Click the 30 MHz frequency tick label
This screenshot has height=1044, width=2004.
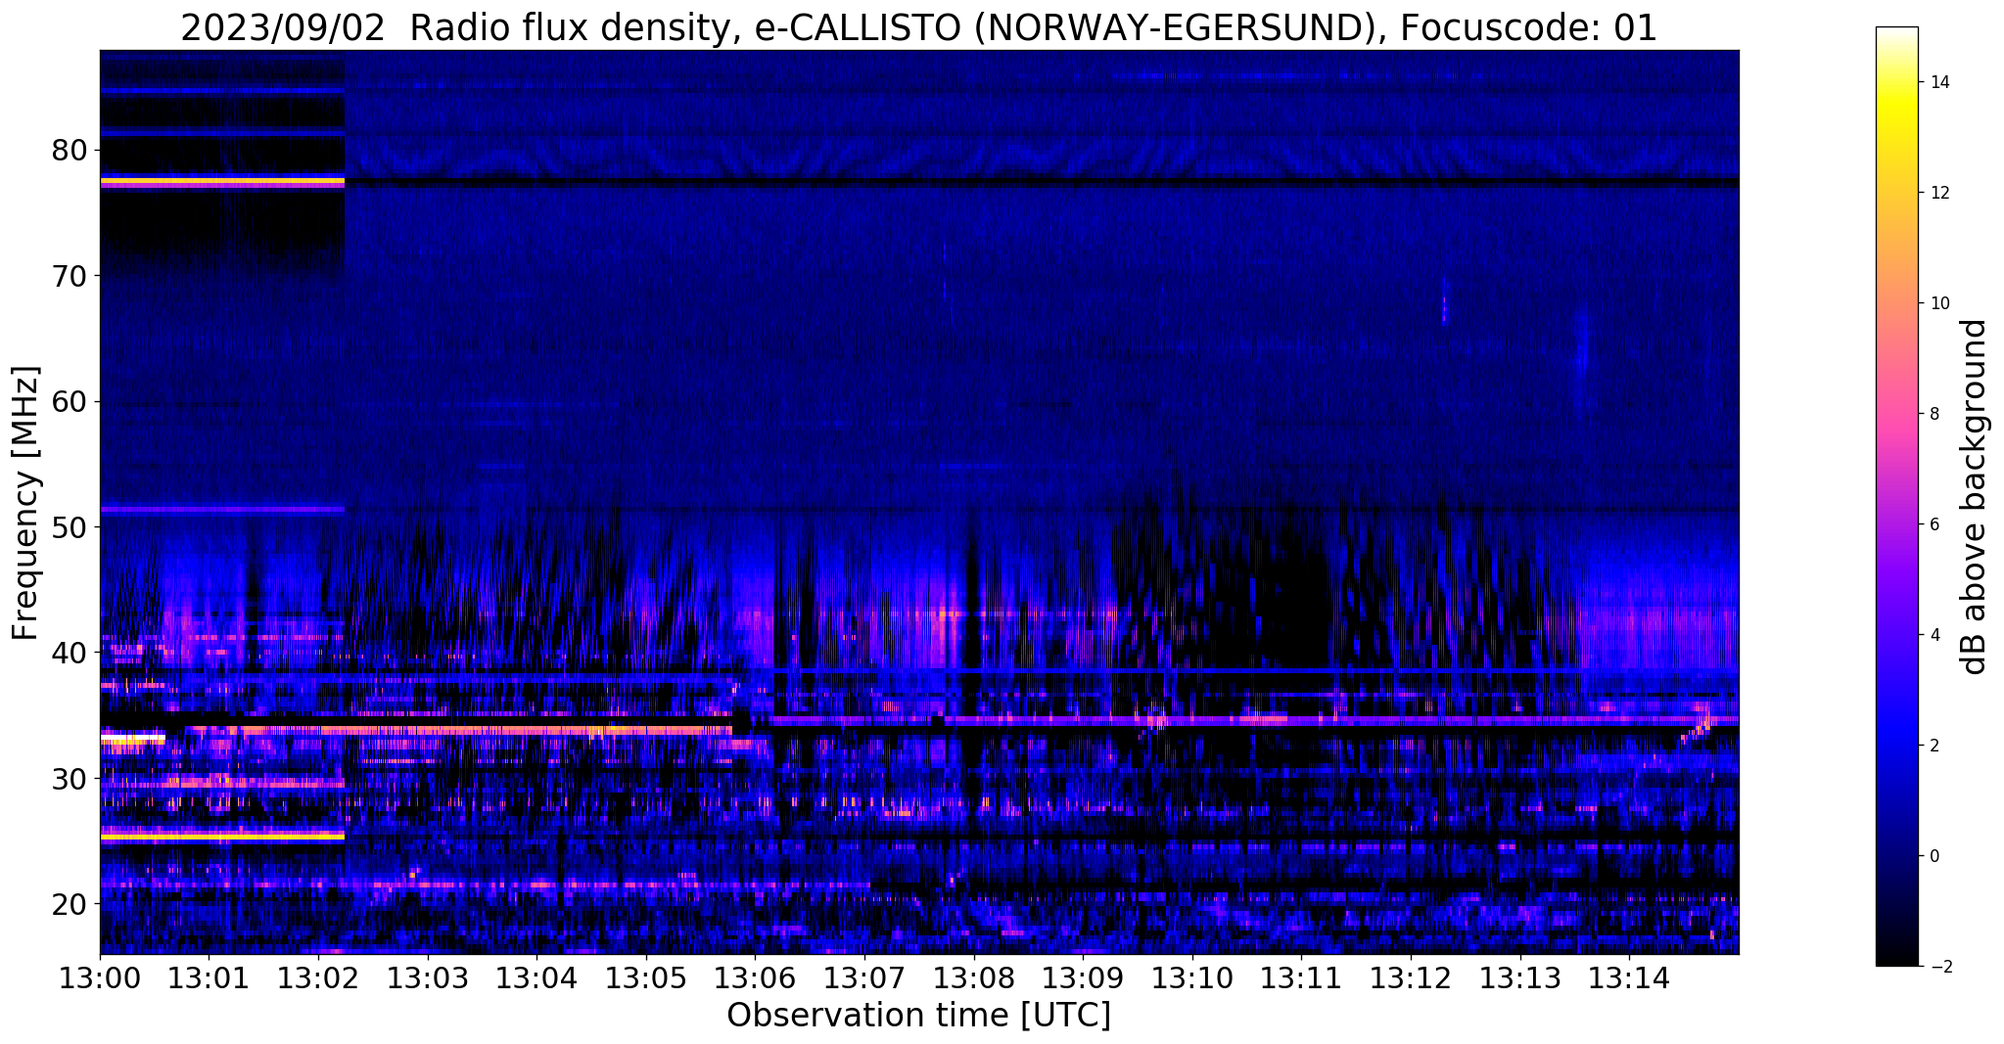click(x=71, y=779)
